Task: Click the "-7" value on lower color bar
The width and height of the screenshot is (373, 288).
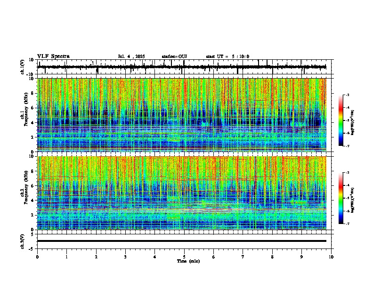Action: click(348, 224)
